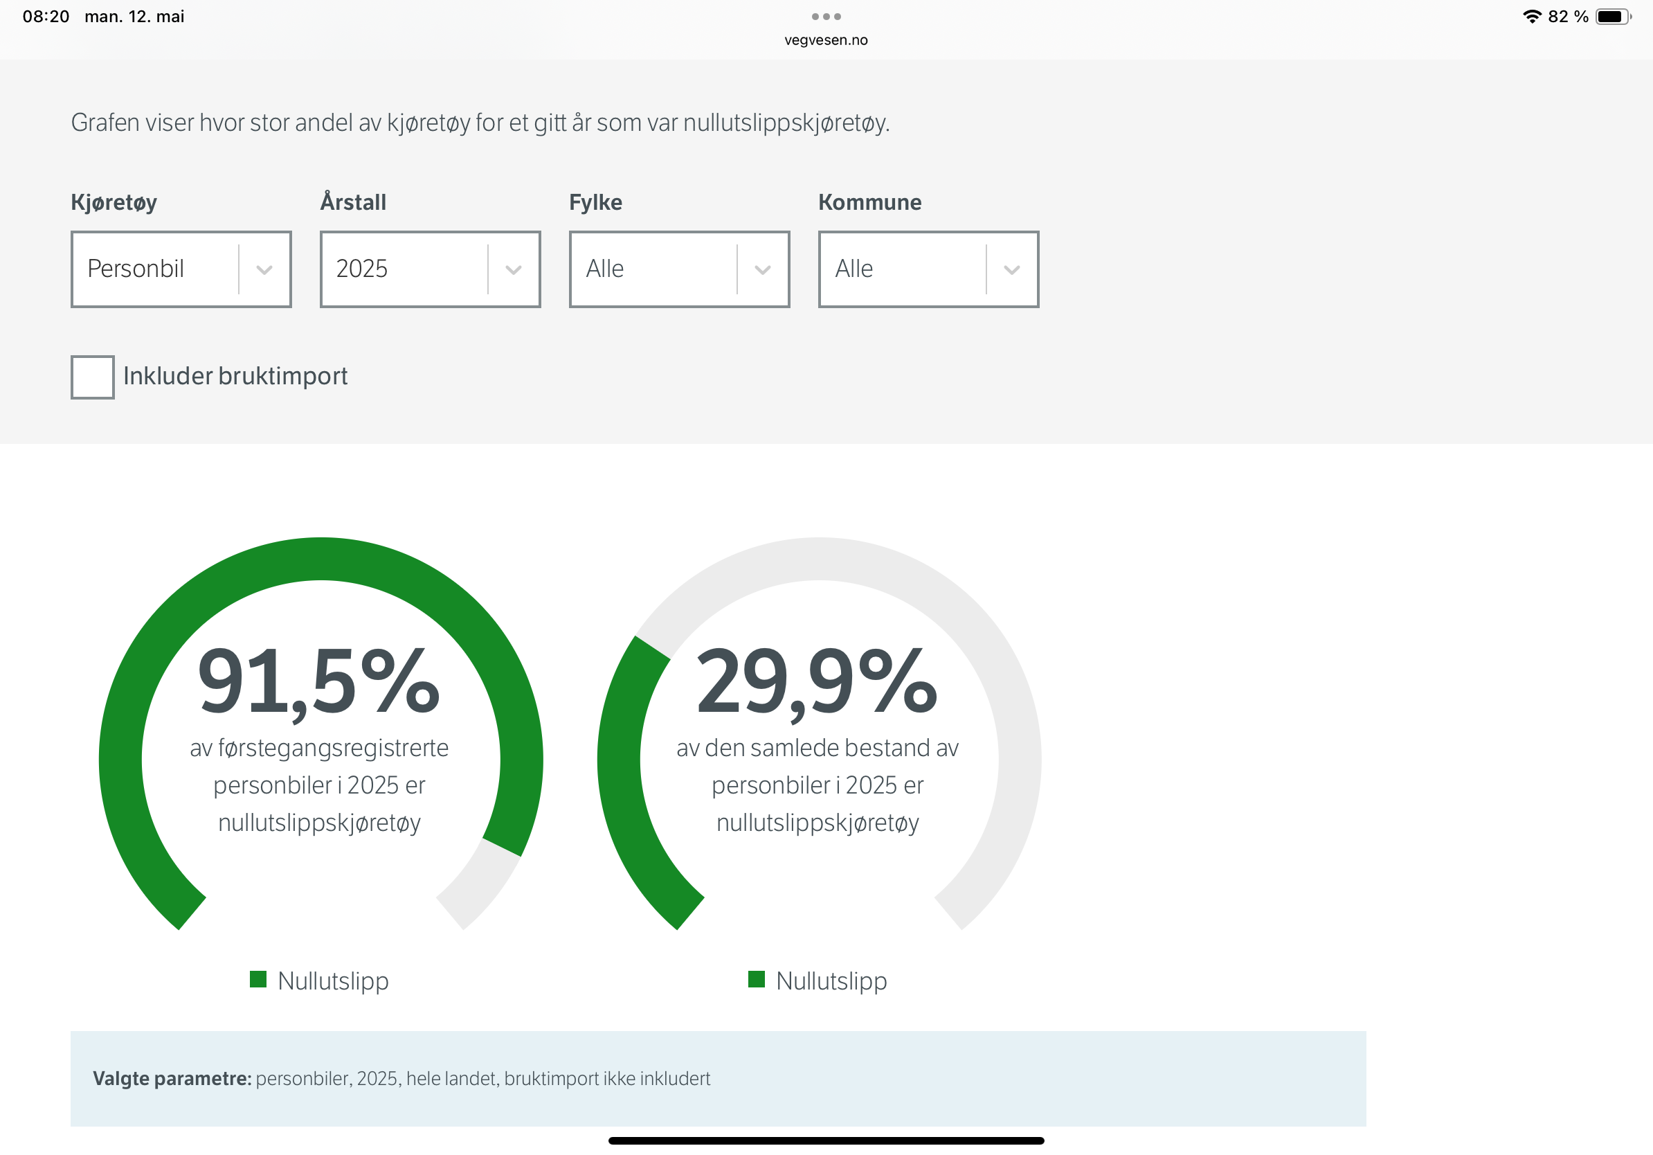The height and width of the screenshot is (1155, 1653).
Task: Click the Kjøretøy dropdown chevron
Action: (x=264, y=270)
